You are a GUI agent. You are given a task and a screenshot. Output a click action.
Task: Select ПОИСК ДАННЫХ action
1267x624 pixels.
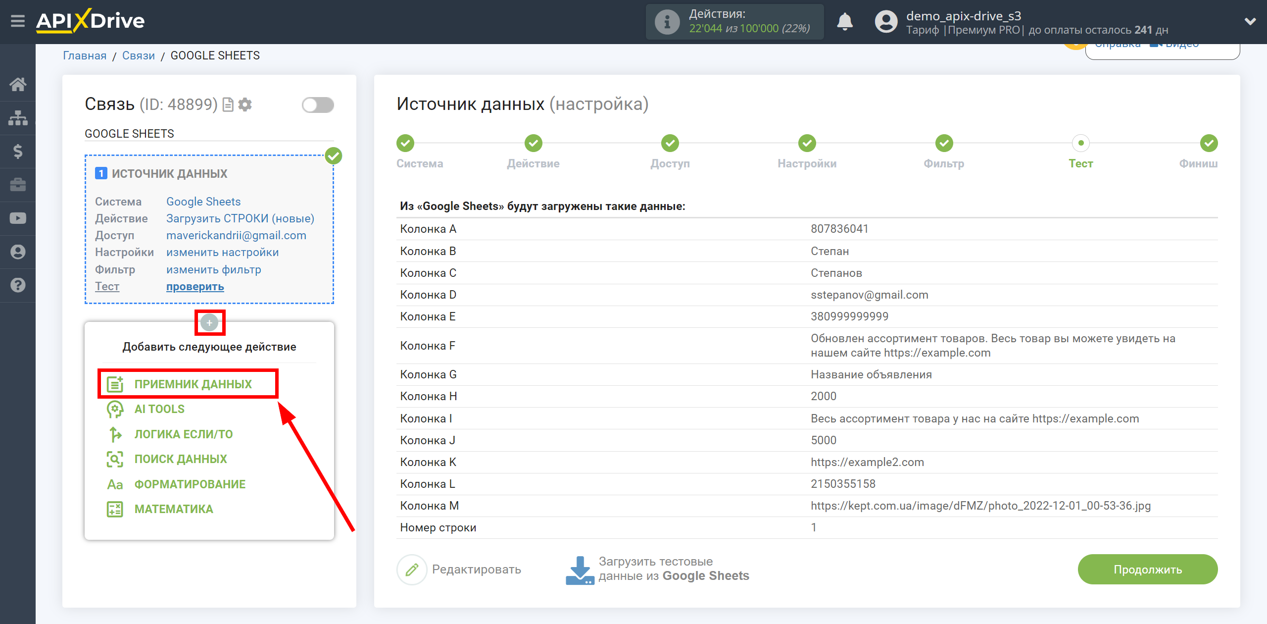(x=181, y=459)
